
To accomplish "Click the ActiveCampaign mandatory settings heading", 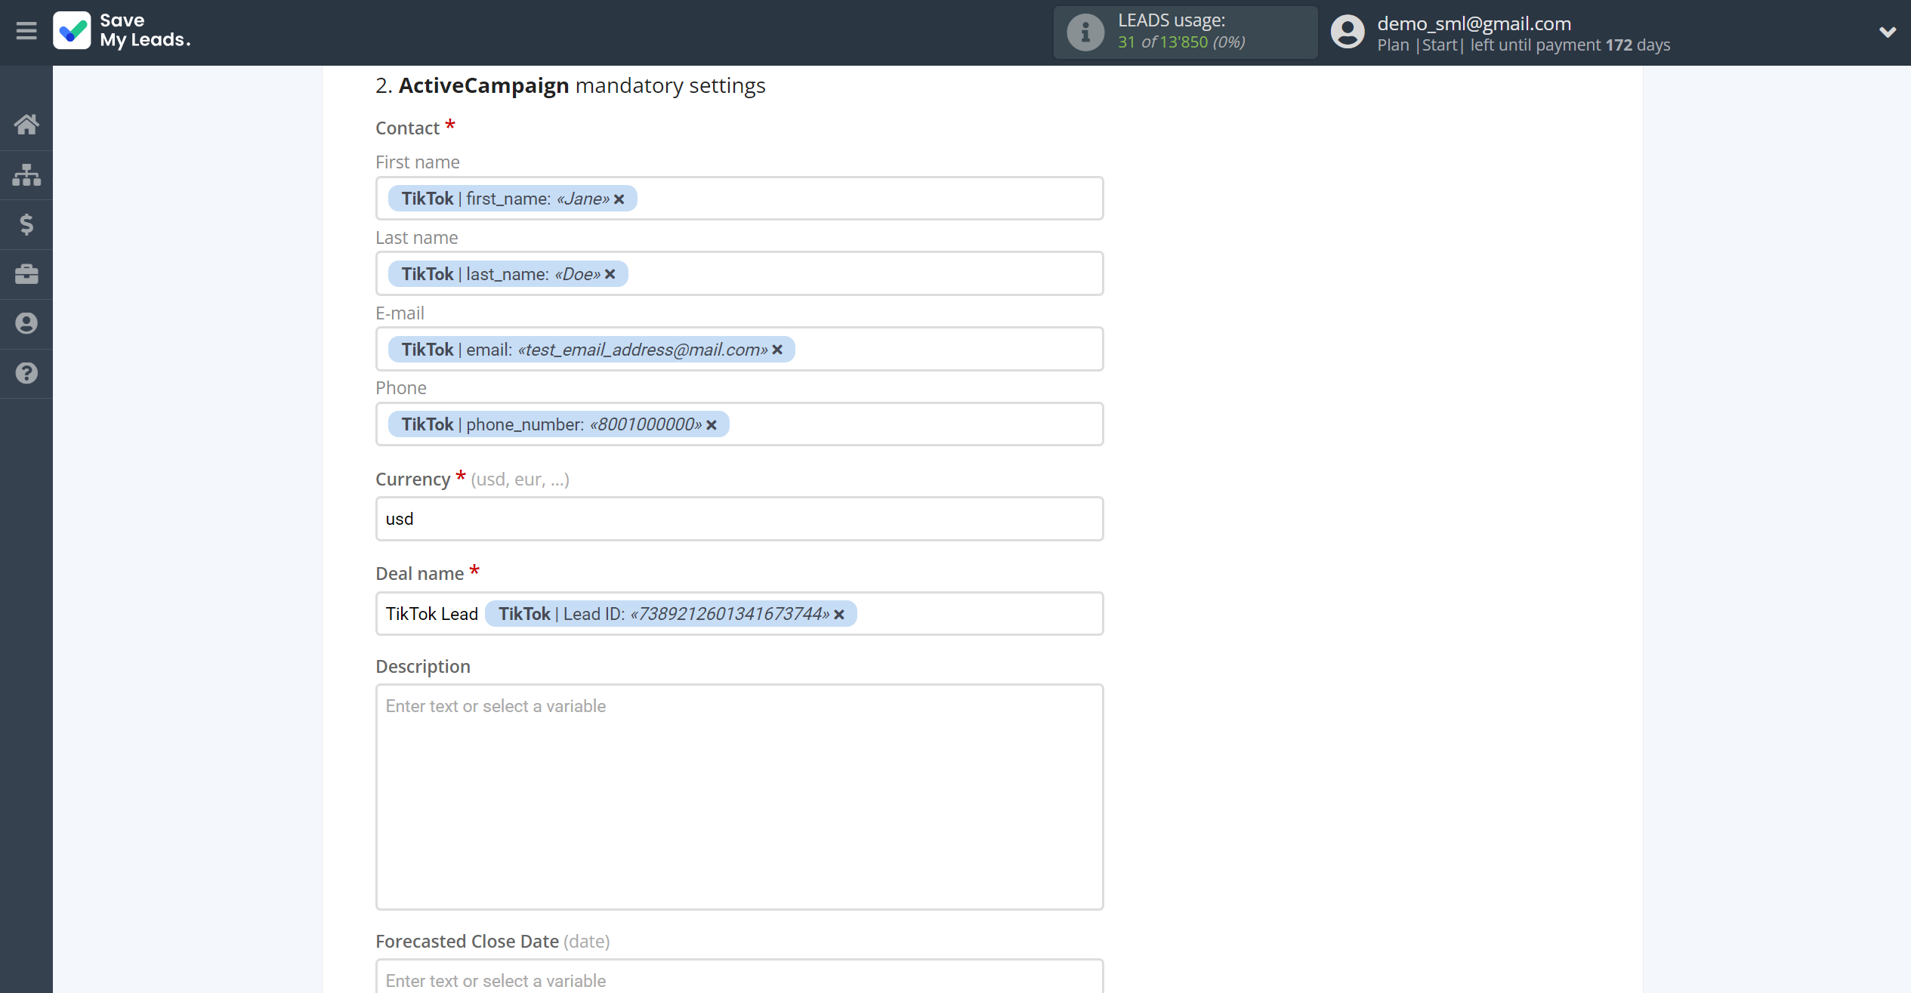I will click(x=570, y=86).
